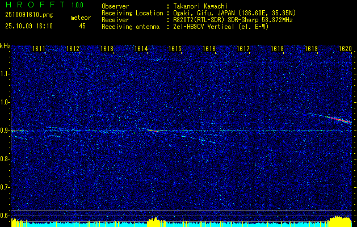The image size is (357, 227).
Task: Click the 1614 time marker
Action: tap(141, 49)
